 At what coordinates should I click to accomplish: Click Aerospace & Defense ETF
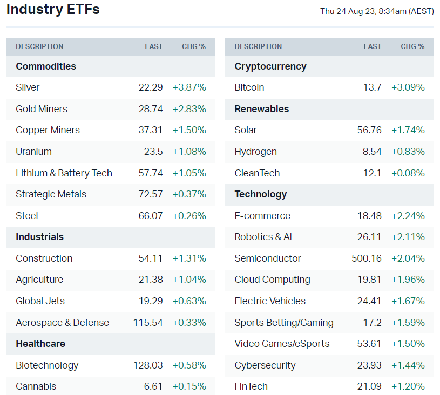(x=62, y=323)
